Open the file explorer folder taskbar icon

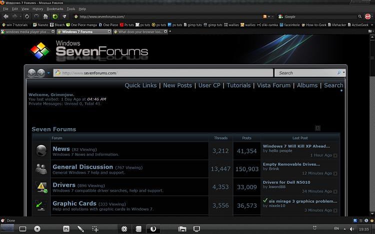point(182,229)
